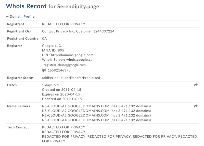This screenshot has height=146, width=204.
Task: Click the IANA ID: 895 text
Action: 53,50
